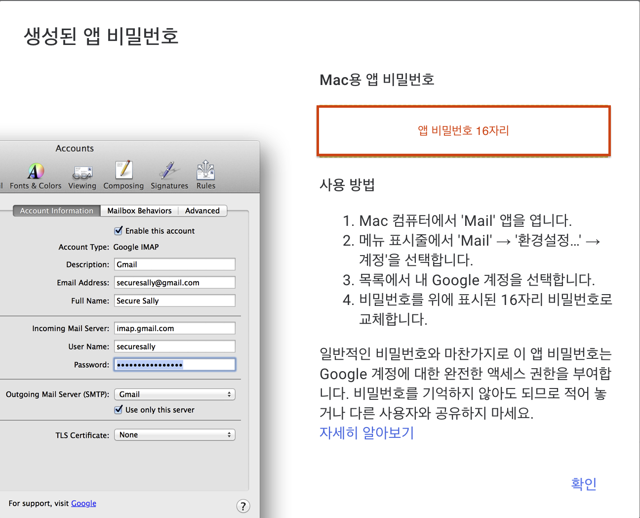Click the help question mark button
Screen dimensions: 640x518
click(x=243, y=506)
